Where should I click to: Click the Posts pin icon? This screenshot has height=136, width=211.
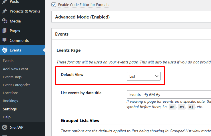[x=5, y=2]
